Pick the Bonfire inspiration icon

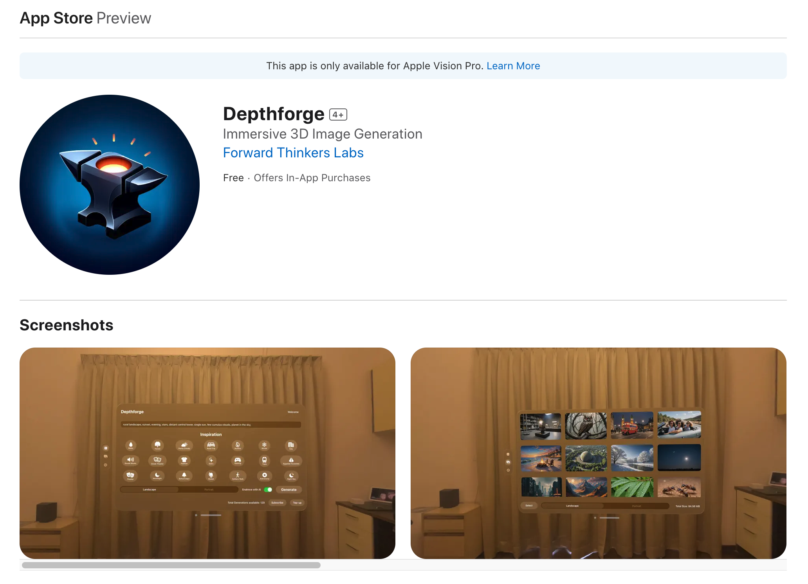(x=238, y=445)
